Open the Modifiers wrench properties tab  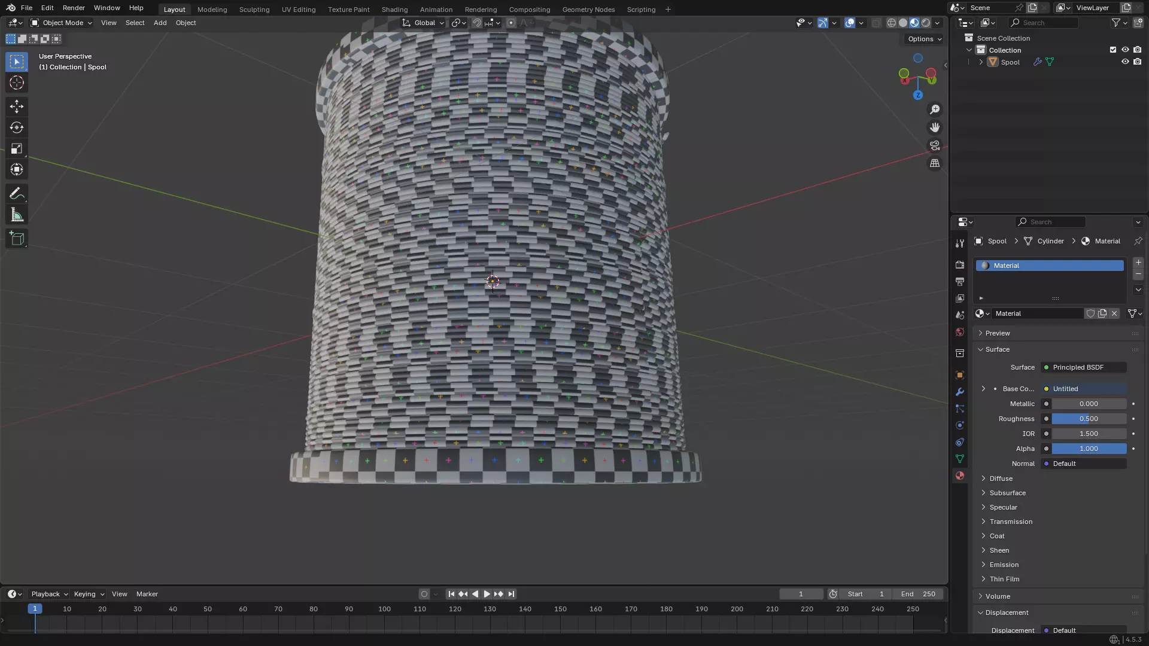(960, 392)
